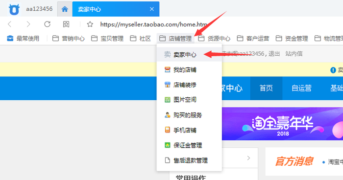Open the 最常使用 briefcase bookmark
The image size is (343, 180).
tap(23, 39)
